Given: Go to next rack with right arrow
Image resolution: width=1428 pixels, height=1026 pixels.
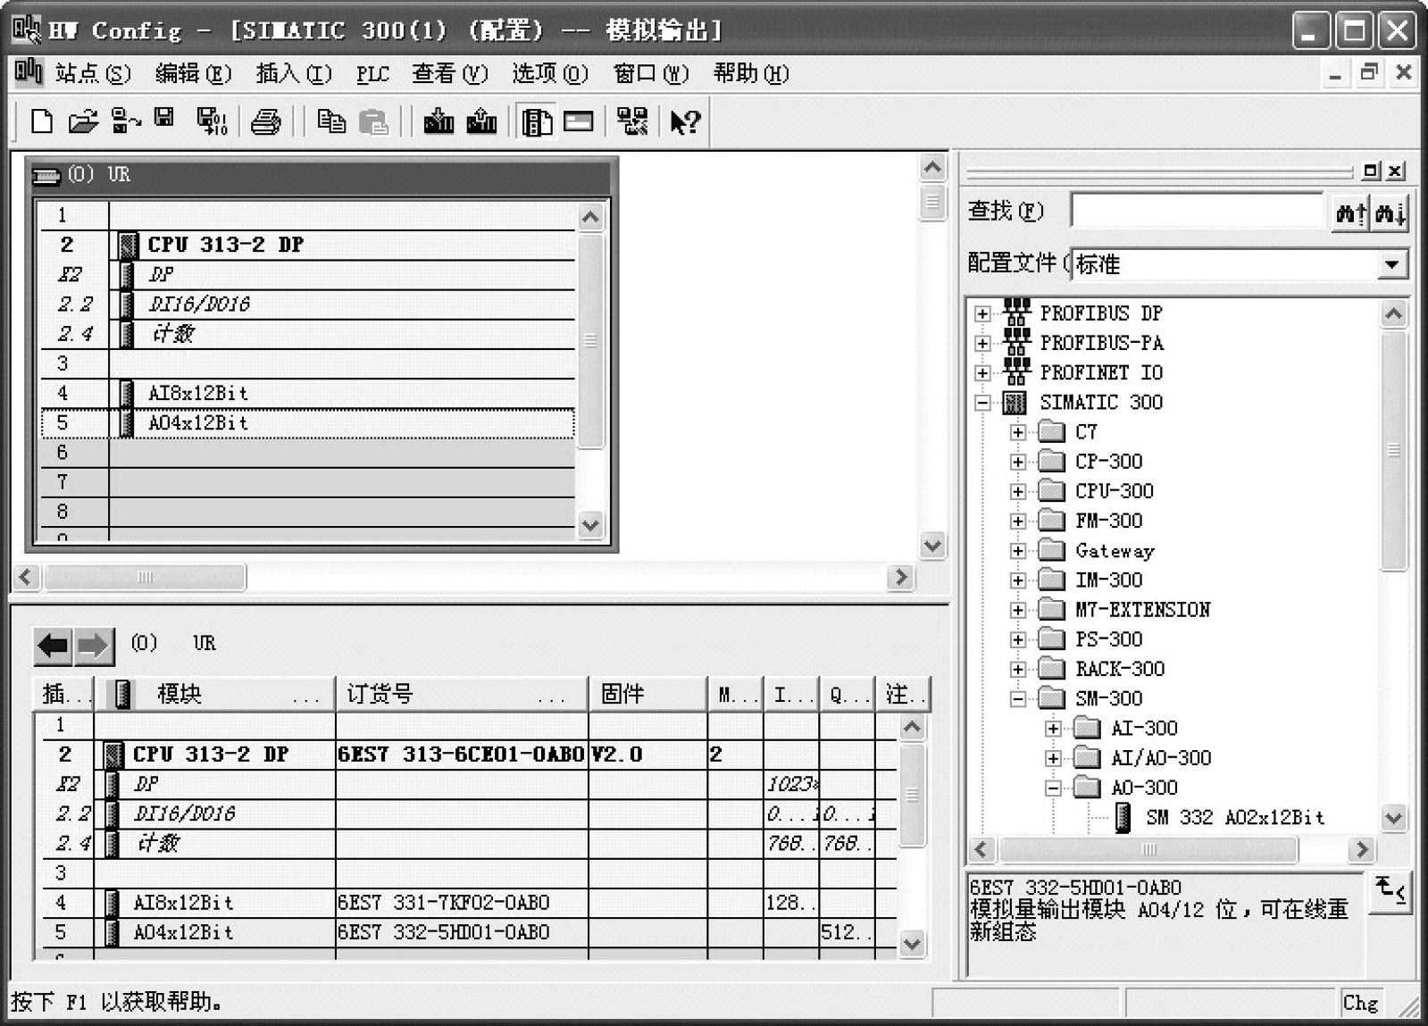Looking at the screenshot, I should [x=93, y=646].
